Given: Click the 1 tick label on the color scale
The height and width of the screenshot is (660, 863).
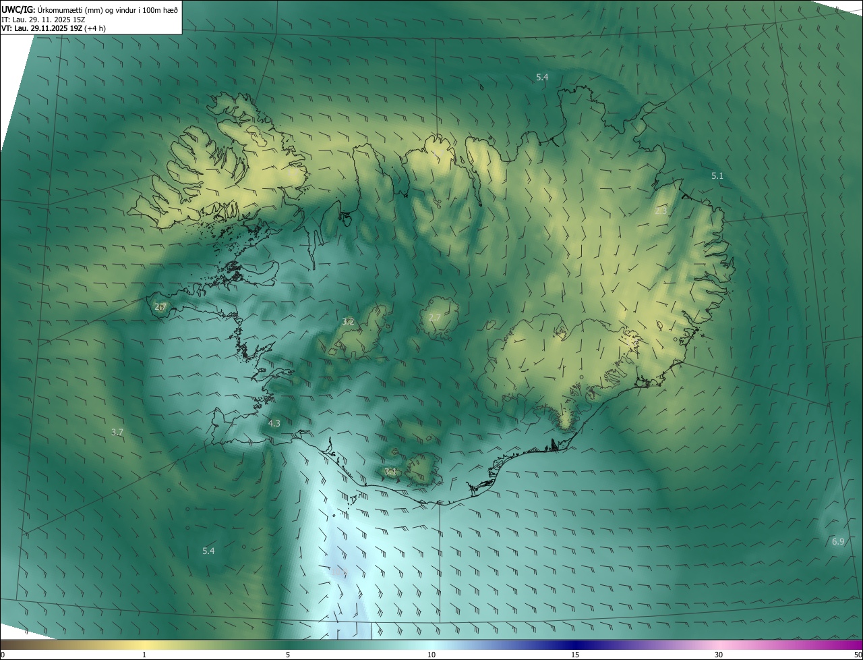Looking at the screenshot, I should pyautogui.click(x=144, y=655).
